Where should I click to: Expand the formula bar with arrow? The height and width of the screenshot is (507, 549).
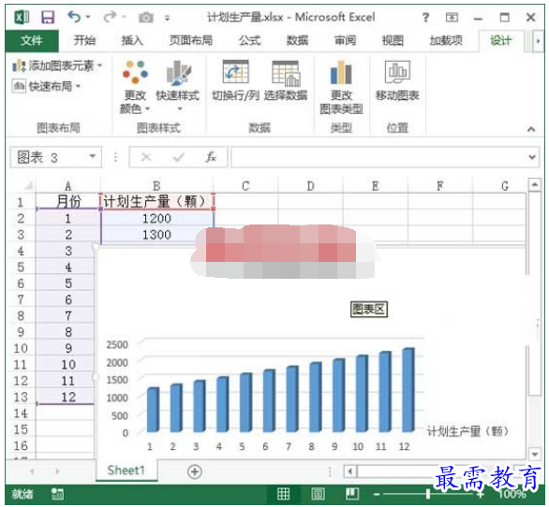point(532,157)
